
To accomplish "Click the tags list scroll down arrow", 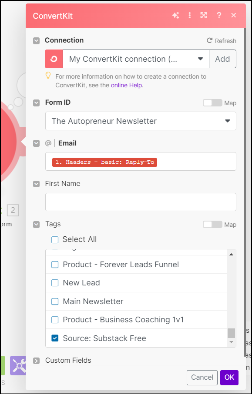I will coord(232,342).
